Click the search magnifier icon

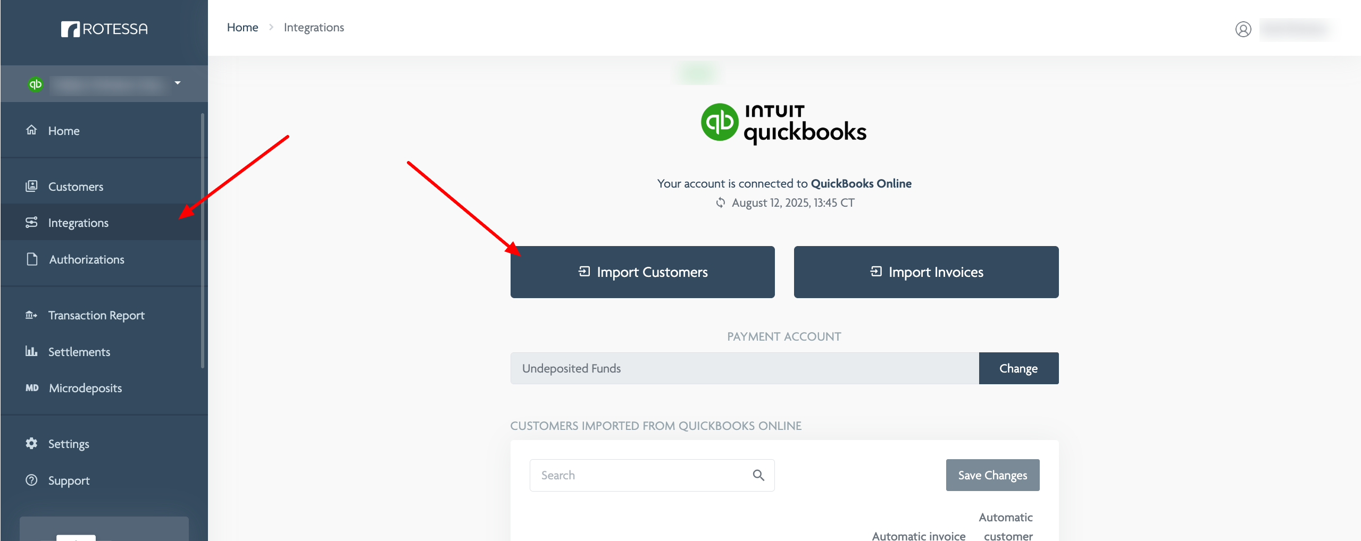pyautogui.click(x=758, y=475)
